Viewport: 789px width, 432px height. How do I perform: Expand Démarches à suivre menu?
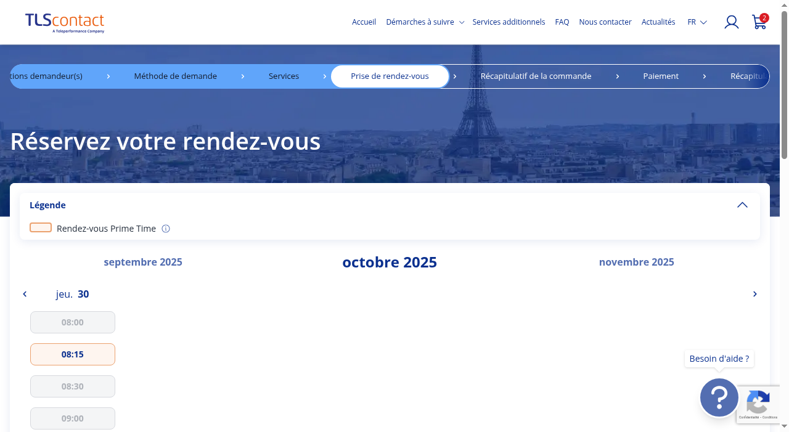point(425,22)
